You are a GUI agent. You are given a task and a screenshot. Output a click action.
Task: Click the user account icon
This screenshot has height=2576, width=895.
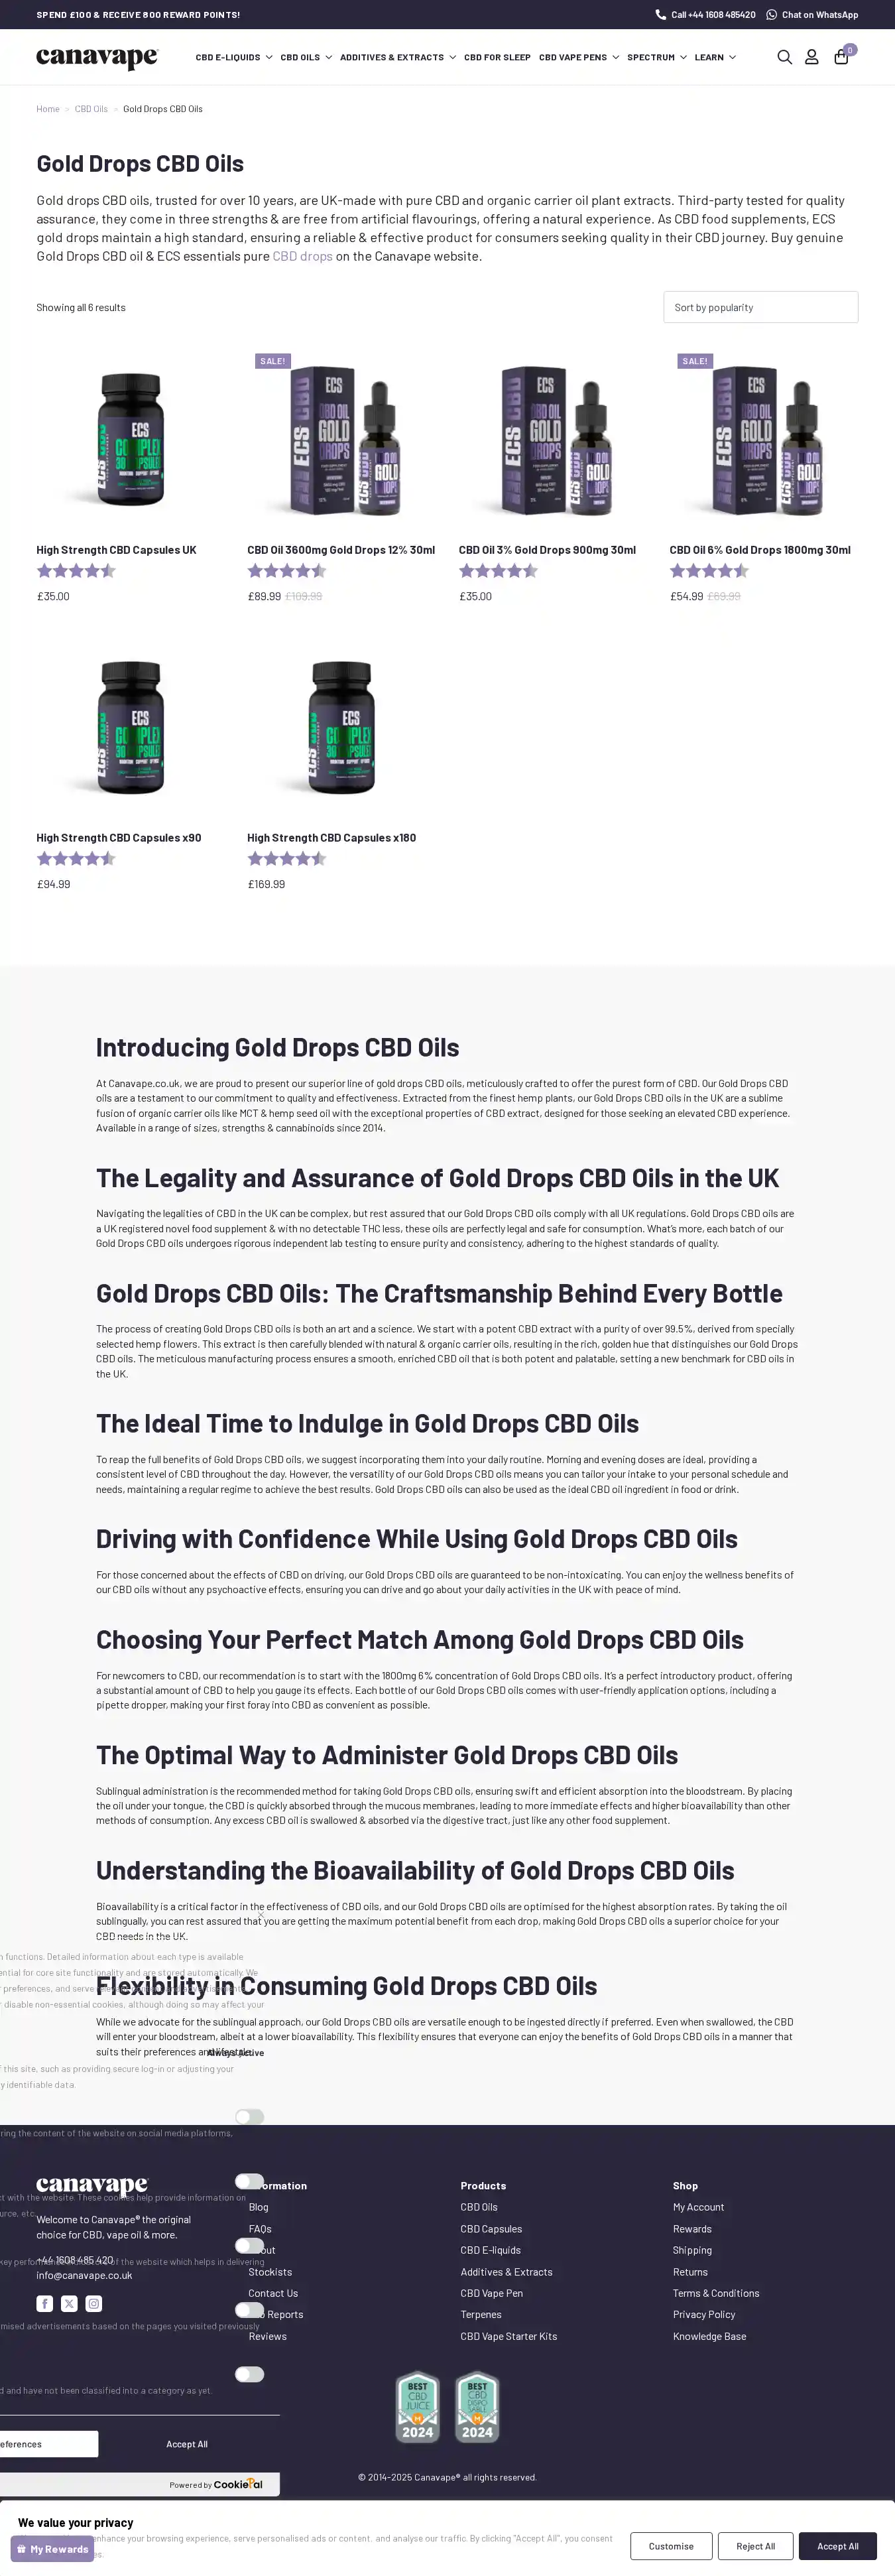[812, 57]
